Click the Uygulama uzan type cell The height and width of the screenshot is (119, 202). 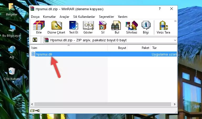click(x=164, y=54)
